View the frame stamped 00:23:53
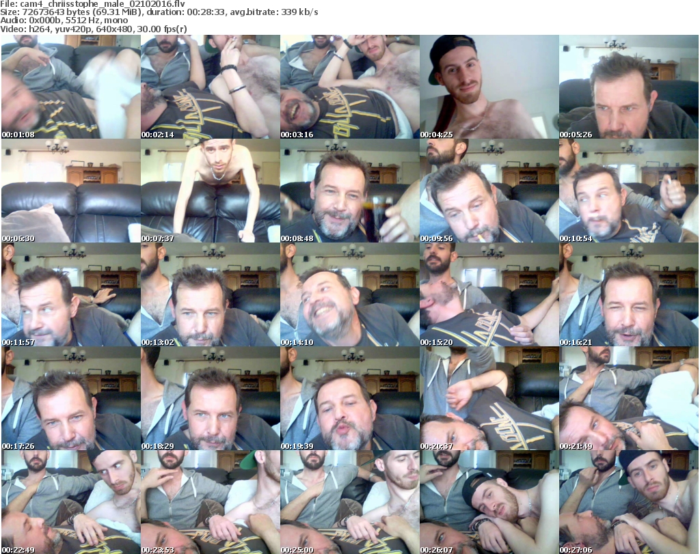This screenshot has height=554, width=700. point(211,502)
